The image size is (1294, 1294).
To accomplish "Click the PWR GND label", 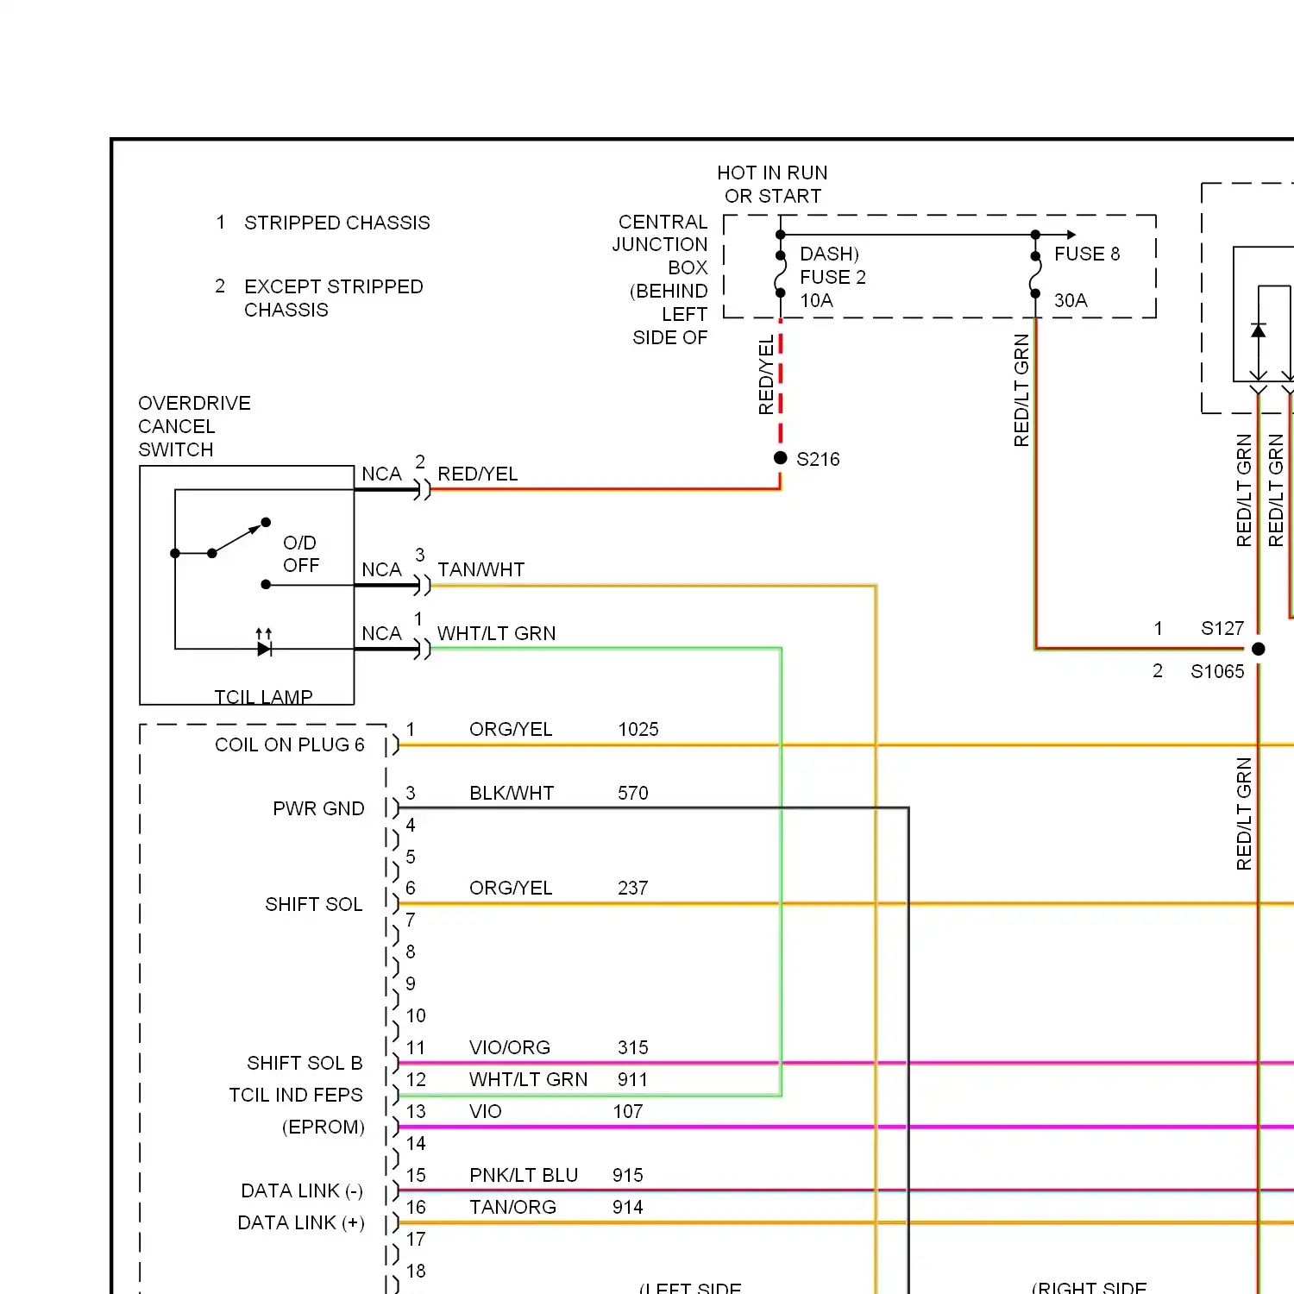I will [318, 808].
